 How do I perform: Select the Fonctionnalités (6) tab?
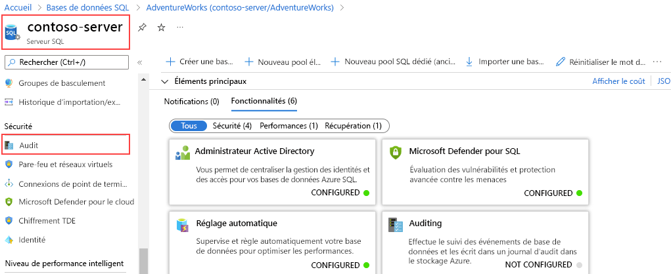tap(264, 102)
